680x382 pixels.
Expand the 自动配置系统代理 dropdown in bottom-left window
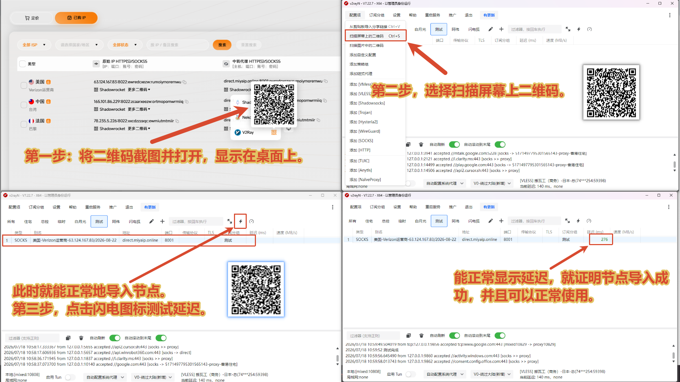tap(105, 377)
